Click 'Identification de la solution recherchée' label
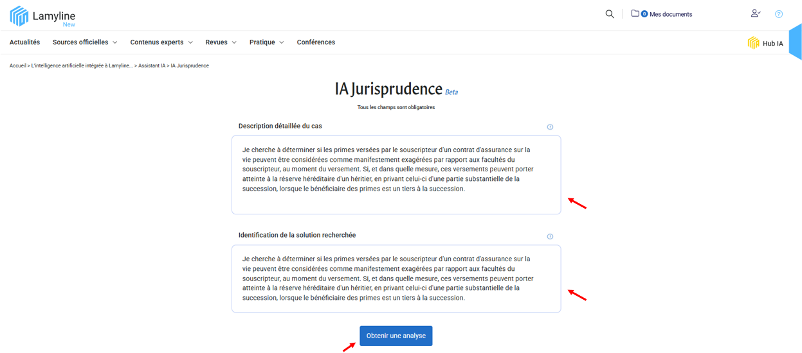 [x=297, y=236]
